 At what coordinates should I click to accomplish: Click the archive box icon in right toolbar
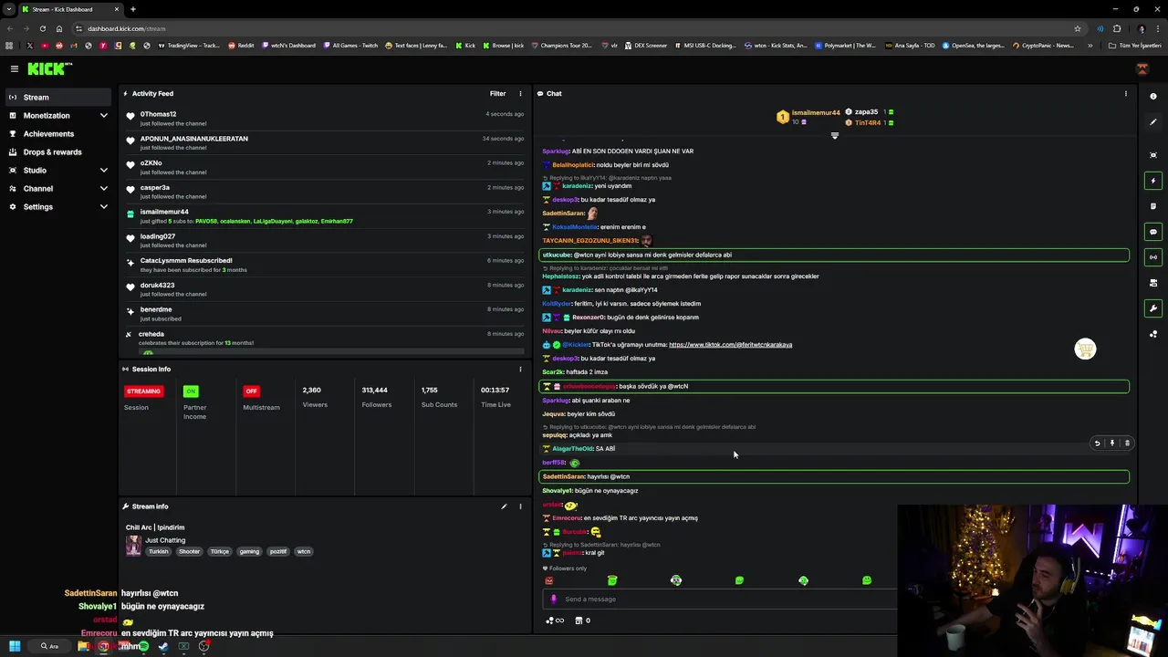pyautogui.click(x=1153, y=283)
